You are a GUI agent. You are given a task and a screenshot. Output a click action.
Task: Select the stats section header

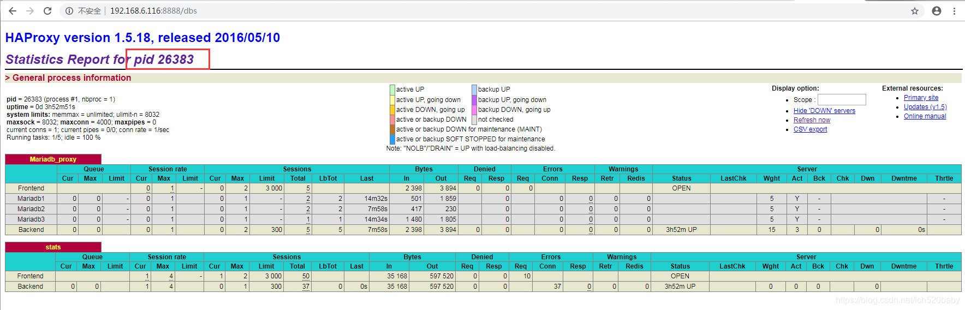coord(53,247)
